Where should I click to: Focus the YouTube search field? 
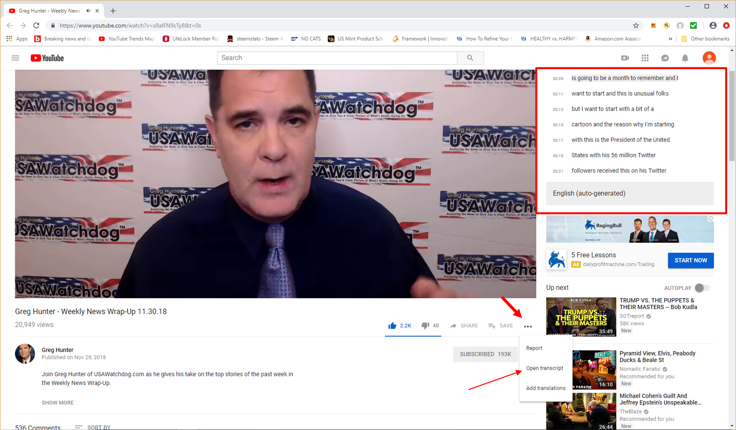(338, 58)
